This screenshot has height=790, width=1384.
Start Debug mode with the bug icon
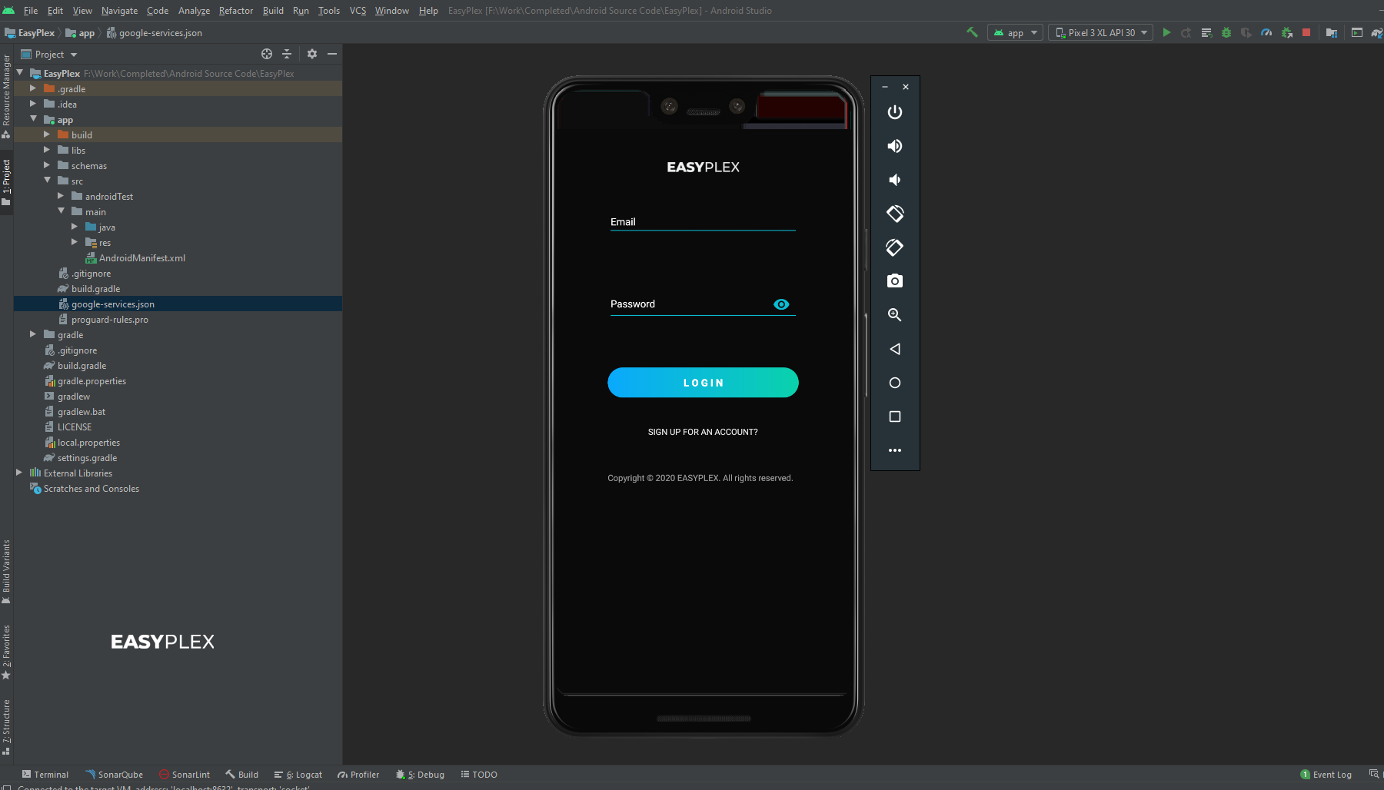(1226, 32)
